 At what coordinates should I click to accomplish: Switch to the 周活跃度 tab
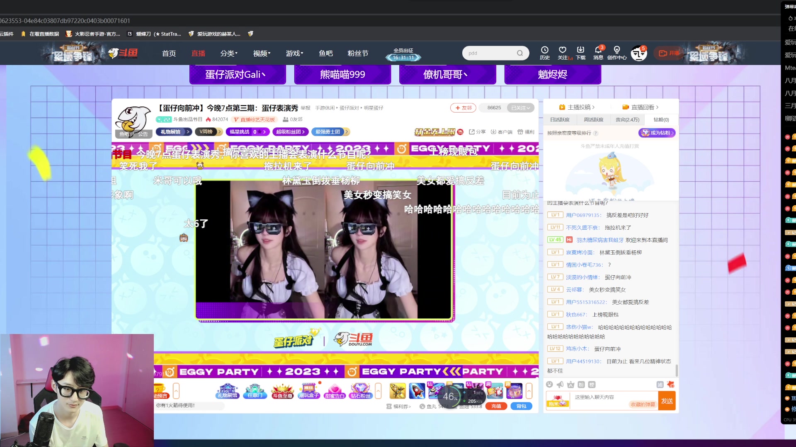pos(593,120)
